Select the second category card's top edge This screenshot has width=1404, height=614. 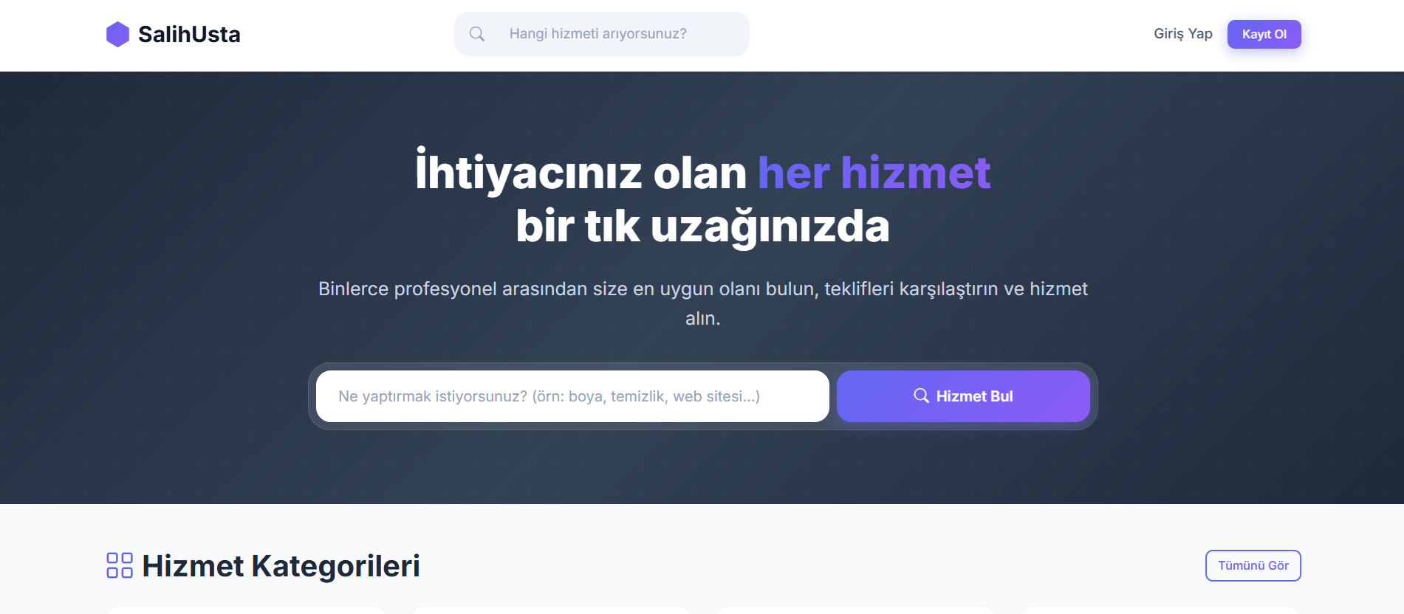(x=551, y=610)
